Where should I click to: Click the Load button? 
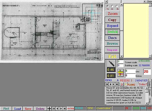[x=18, y=109]
